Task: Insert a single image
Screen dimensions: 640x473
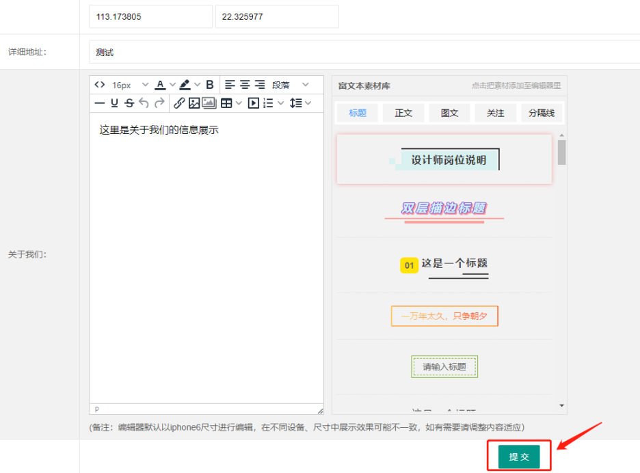Action: [x=194, y=103]
